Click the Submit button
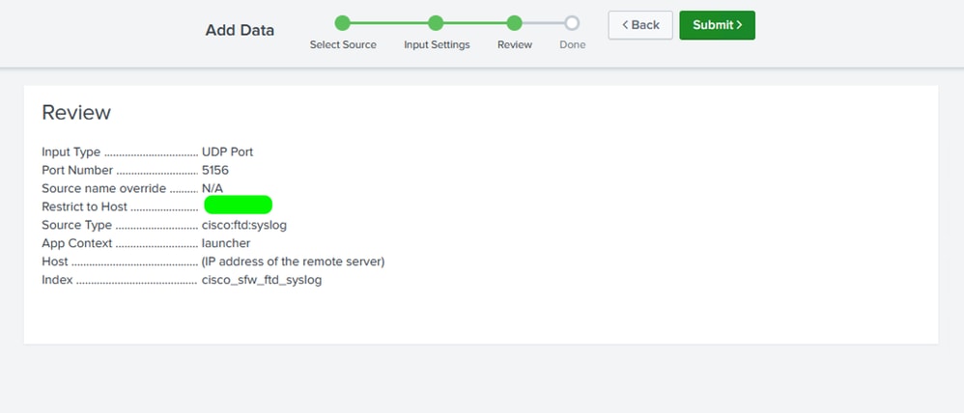 (x=717, y=25)
